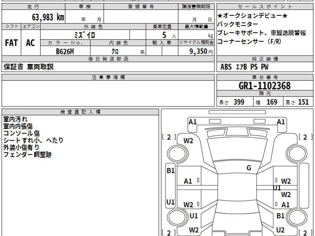Click the 保証書 車両取説 documents entry
This screenshot has height=236, width=315.
28,67
